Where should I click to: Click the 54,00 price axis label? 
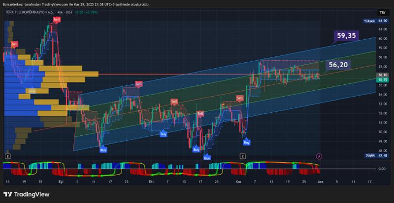coord(382,95)
